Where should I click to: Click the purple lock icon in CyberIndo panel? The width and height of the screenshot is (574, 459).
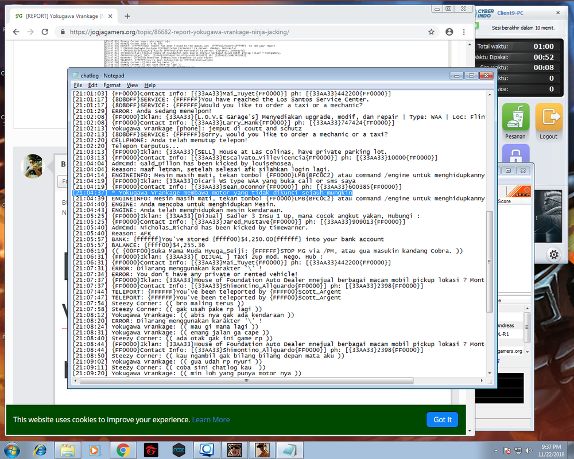(515, 154)
